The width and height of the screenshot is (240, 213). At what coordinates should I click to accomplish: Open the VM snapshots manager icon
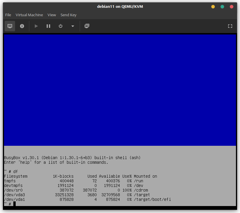tap(87, 26)
